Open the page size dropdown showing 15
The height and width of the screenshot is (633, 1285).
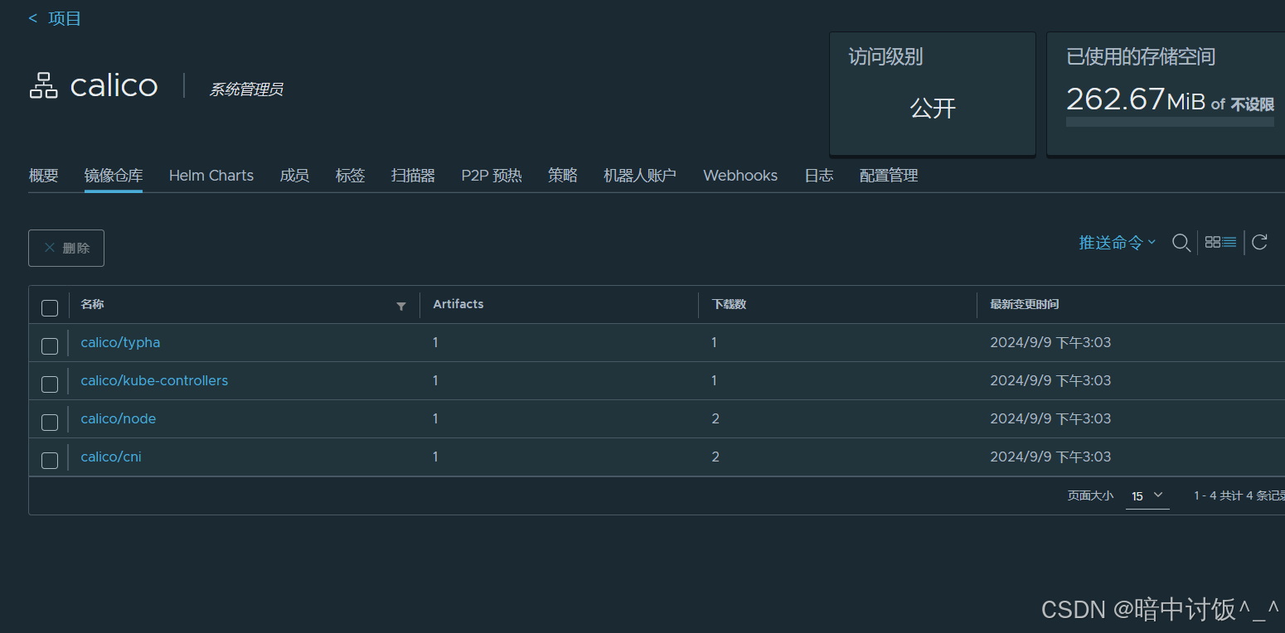1147,495
